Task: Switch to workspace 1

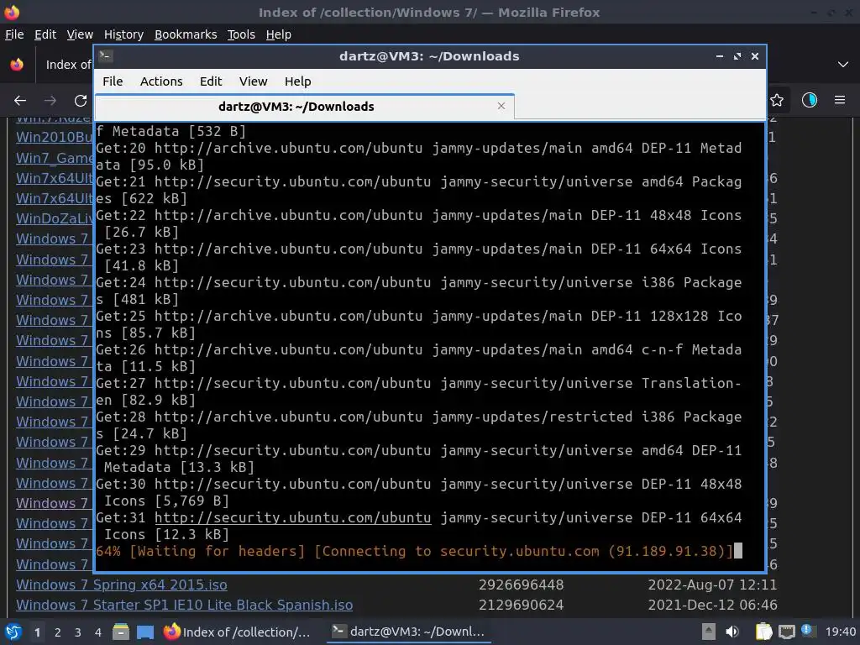Action: click(x=37, y=632)
